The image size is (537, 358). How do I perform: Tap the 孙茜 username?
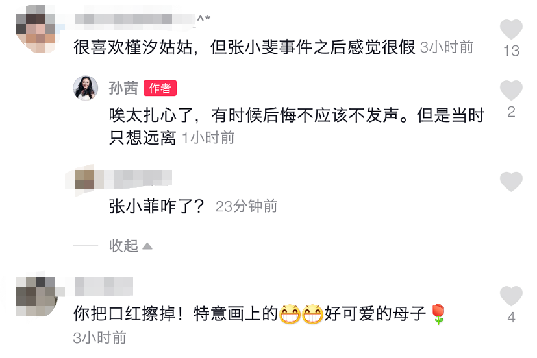tap(123, 88)
